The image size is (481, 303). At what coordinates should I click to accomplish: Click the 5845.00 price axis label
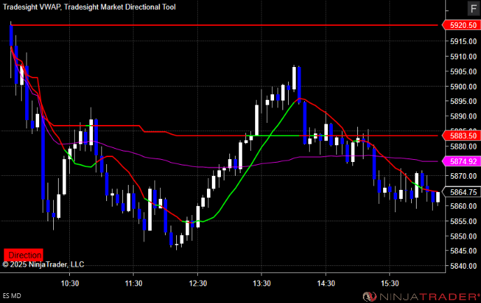click(464, 251)
